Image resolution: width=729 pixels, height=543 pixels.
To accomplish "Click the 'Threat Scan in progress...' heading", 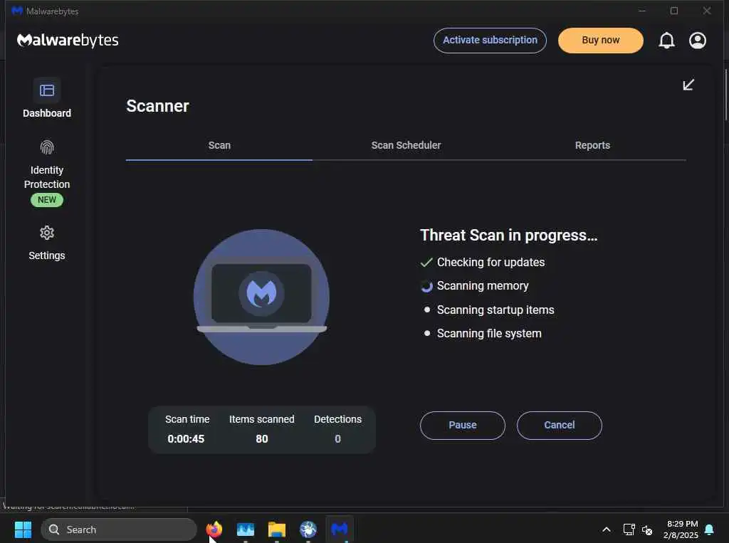I will click(508, 236).
